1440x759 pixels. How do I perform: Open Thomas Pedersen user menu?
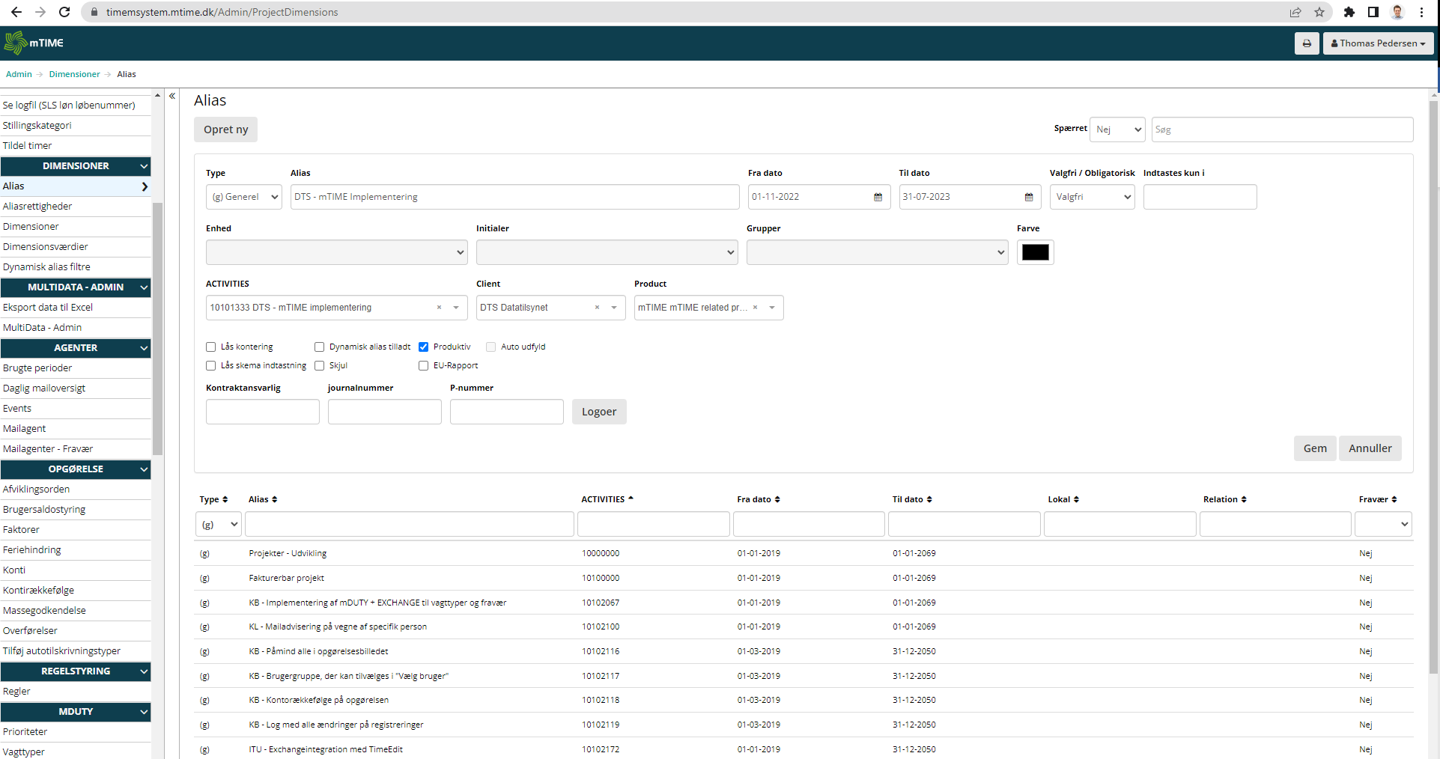click(x=1378, y=43)
